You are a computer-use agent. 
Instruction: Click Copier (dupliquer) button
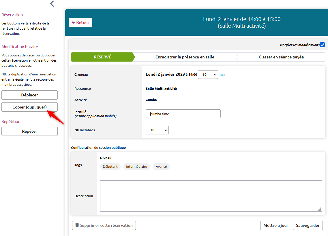(x=29, y=107)
